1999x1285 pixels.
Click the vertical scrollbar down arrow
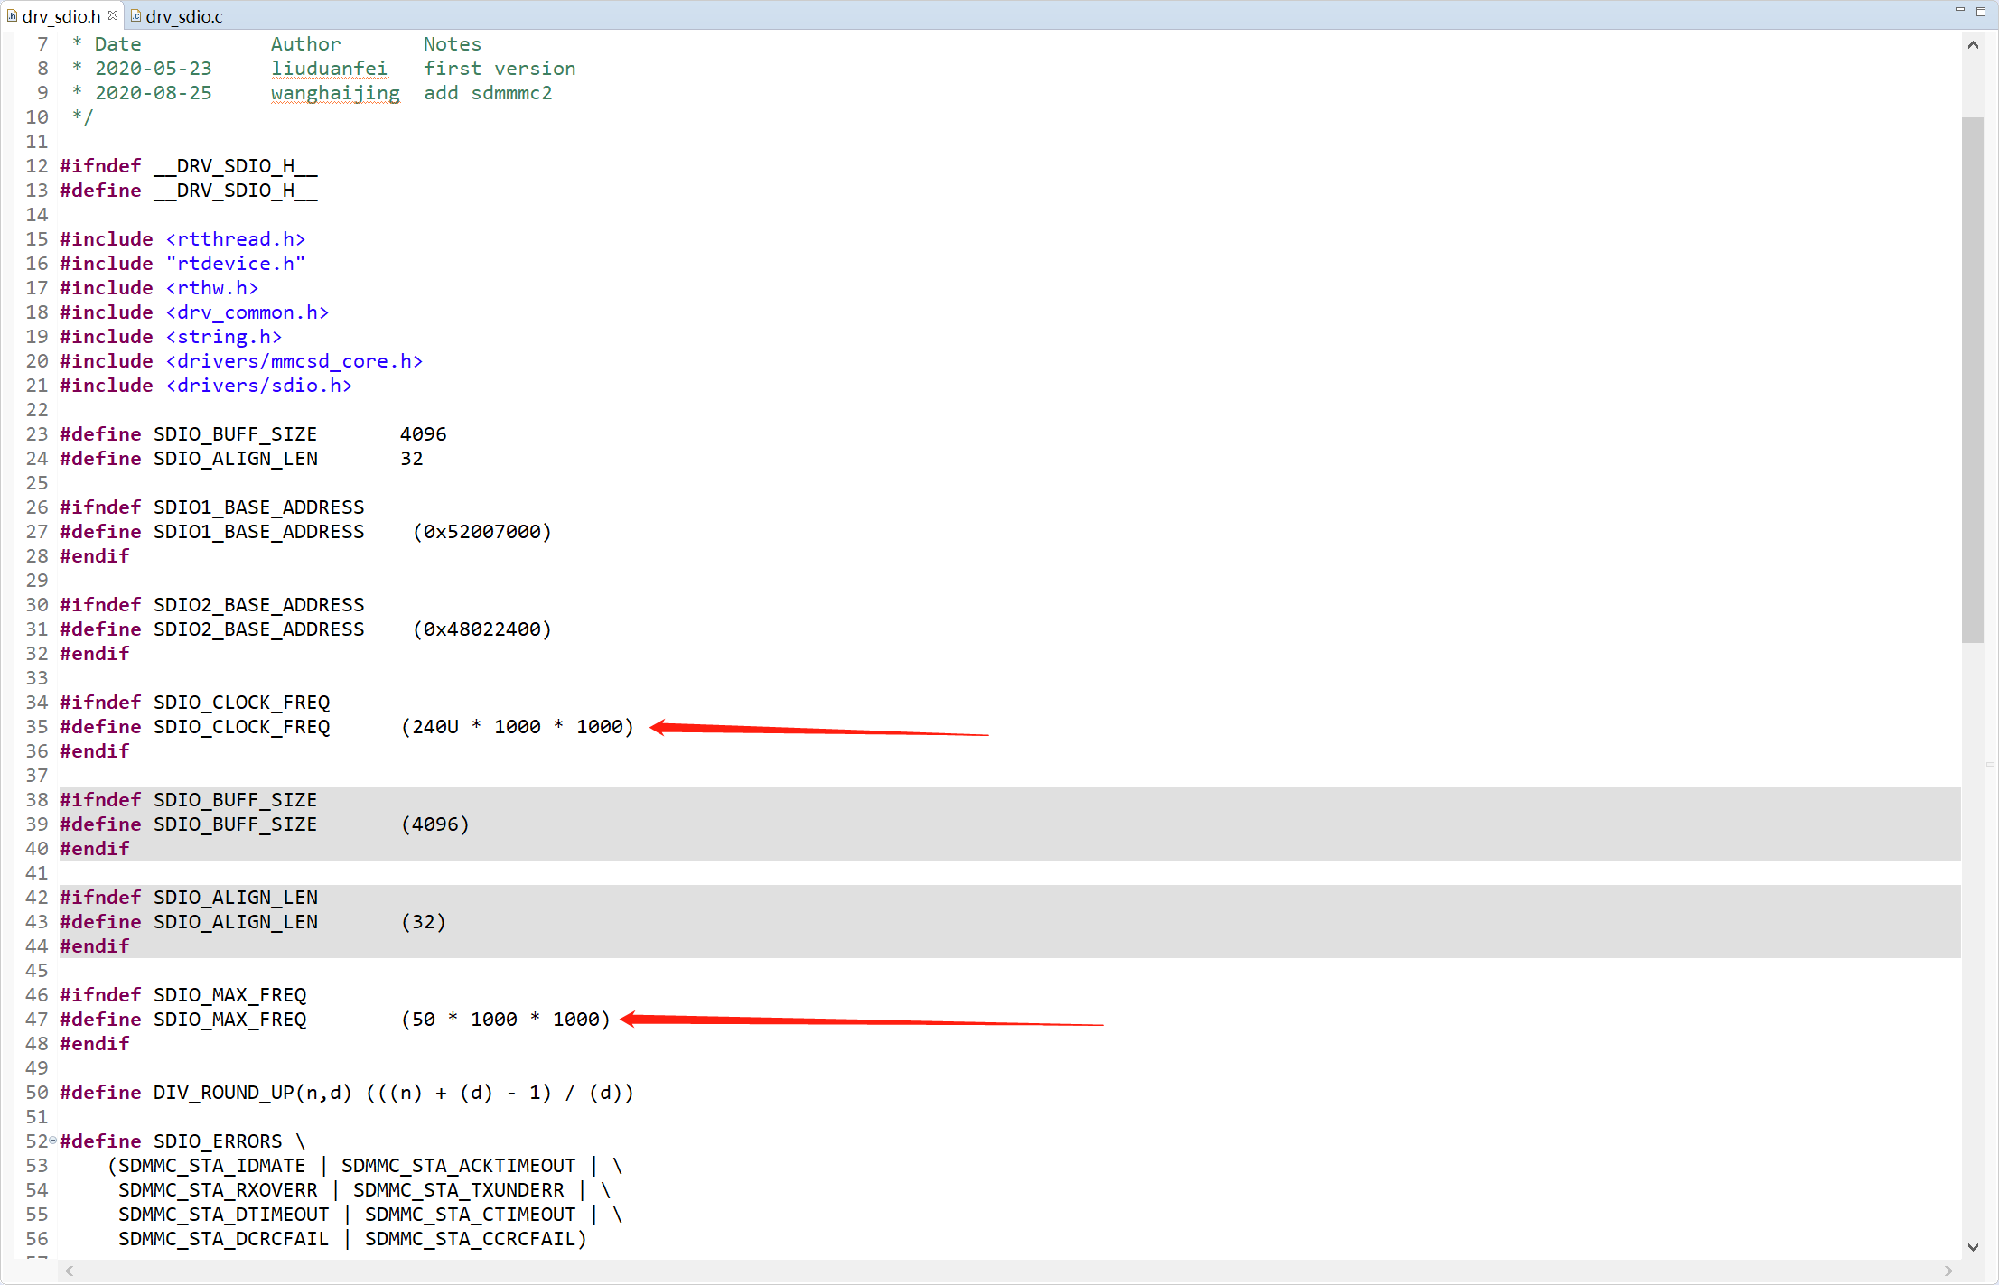[x=1973, y=1246]
